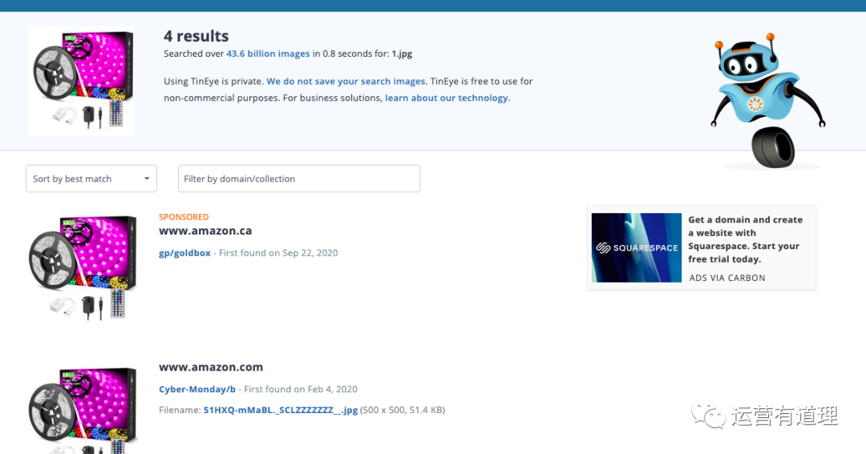Click 'First found on Feb 4, 2020' text

coord(301,389)
